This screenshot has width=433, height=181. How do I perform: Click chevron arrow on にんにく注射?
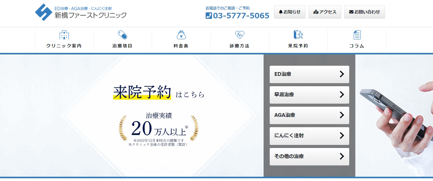coord(342,136)
